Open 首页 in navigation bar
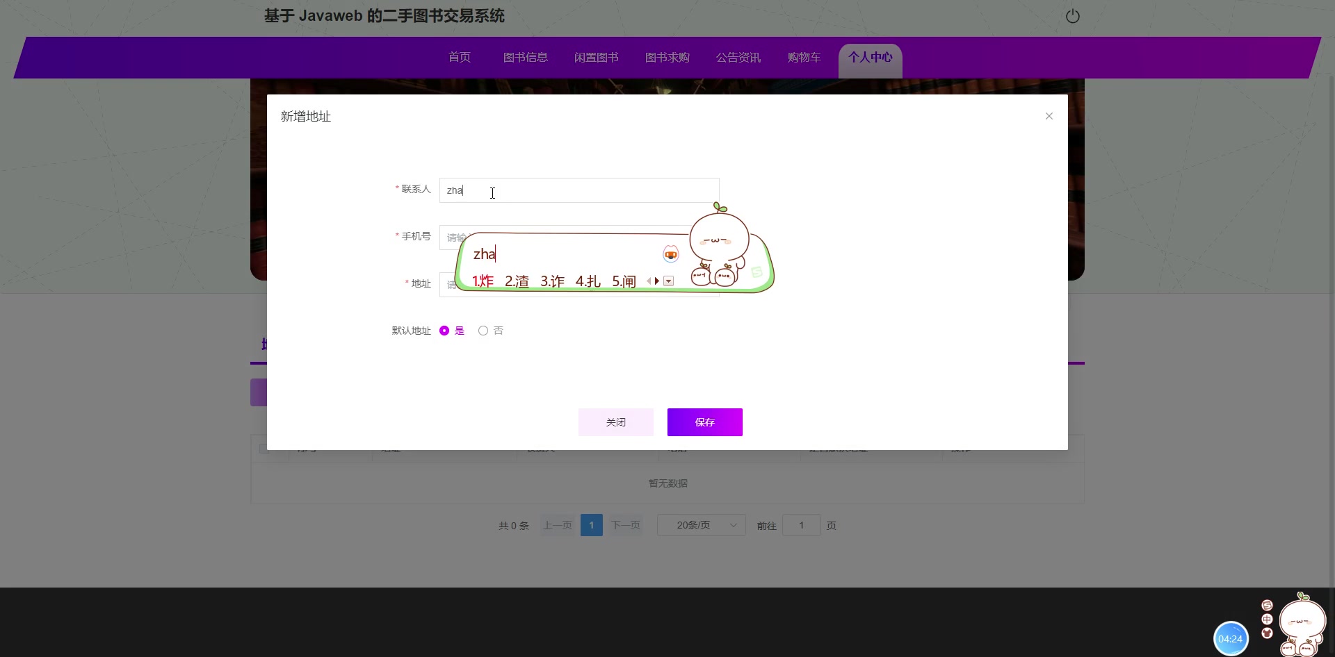1335x657 pixels. pyautogui.click(x=460, y=57)
